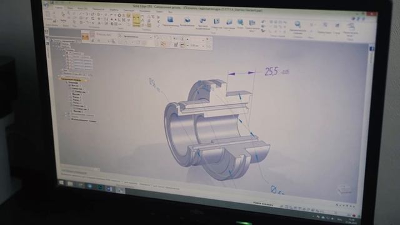Click the blue cube Extrude icon in ribbon

coord(170,19)
